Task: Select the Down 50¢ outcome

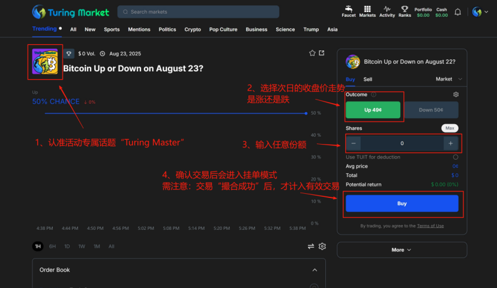Action: 430,110
